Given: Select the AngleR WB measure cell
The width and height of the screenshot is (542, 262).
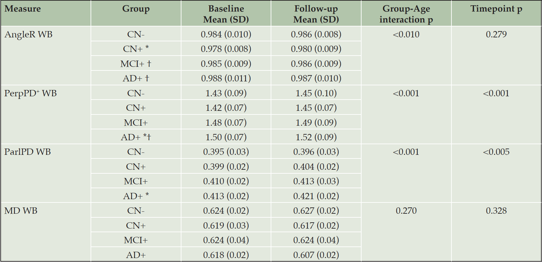Looking at the screenshot, I should click(28, 34).
